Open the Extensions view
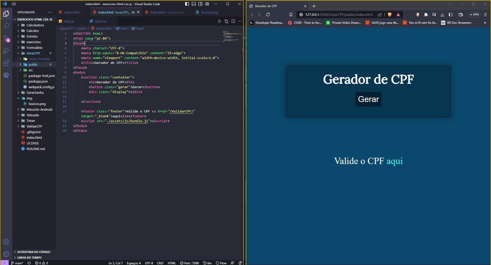Screen dimensions: 491x265 tap(6, 63)
